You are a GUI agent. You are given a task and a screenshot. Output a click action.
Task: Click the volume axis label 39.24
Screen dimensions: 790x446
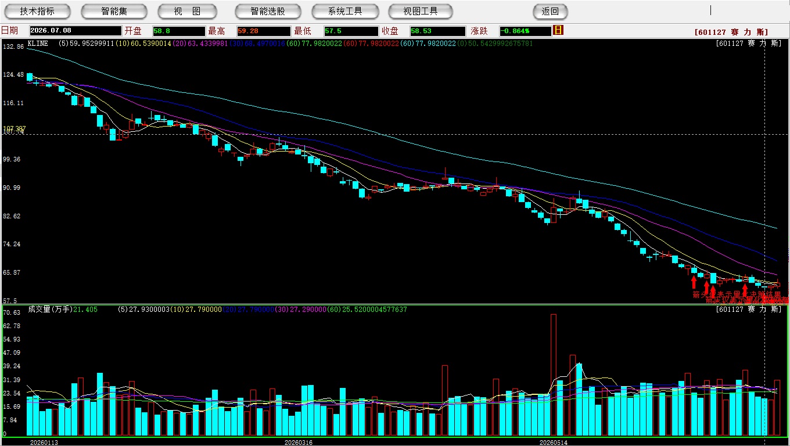click(12, 366)
